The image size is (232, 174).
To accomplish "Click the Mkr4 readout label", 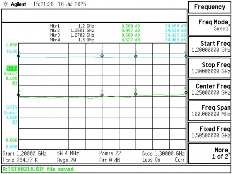I will 55,40.
